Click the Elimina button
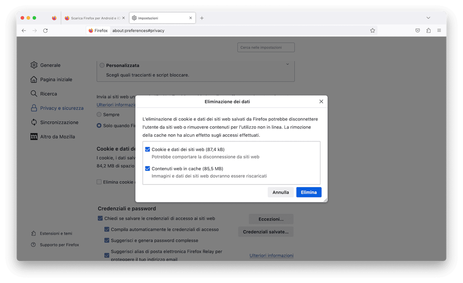This screenshot has height=283, width=463. pyautogui.click(x=309, y=192)
